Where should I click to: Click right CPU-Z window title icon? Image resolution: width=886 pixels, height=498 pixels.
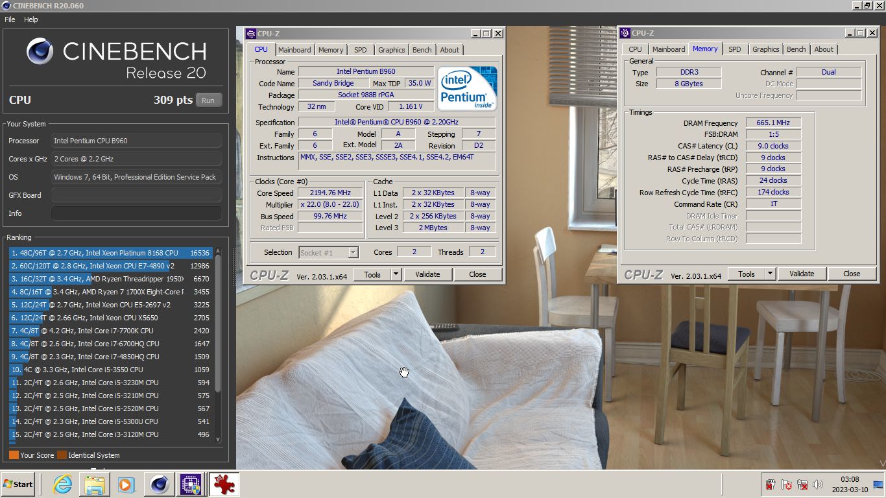(x=626, y=33)
